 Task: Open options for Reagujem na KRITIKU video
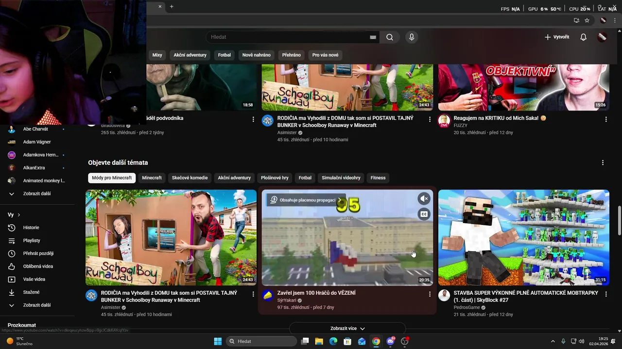pos(606,119)
